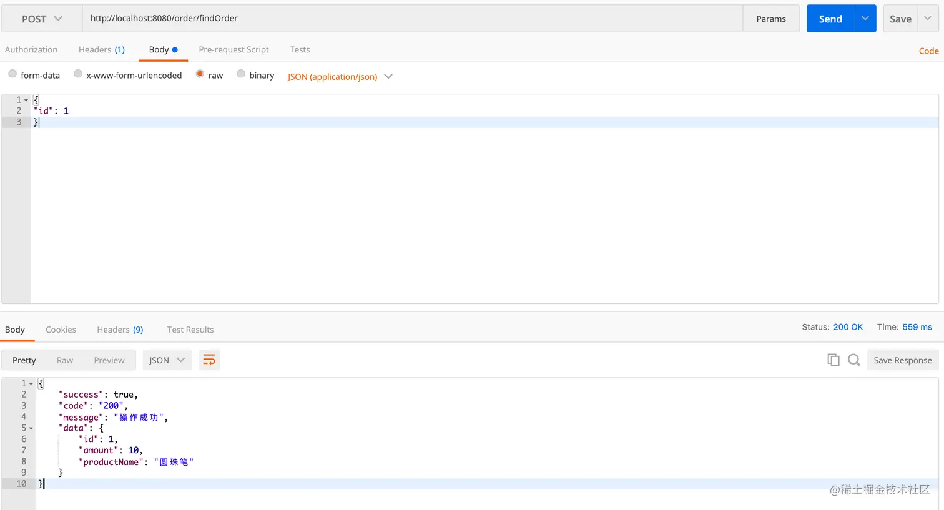Click the Save Response button
Screen dimensions: 944x510
coord(902,360)
